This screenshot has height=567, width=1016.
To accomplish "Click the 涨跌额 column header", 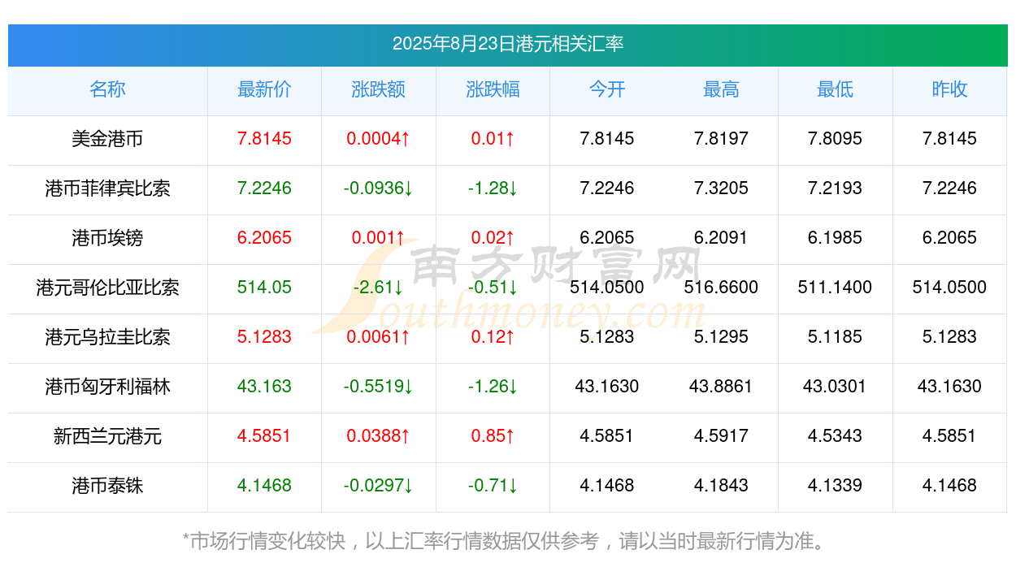I will click(x=379, y=89).
